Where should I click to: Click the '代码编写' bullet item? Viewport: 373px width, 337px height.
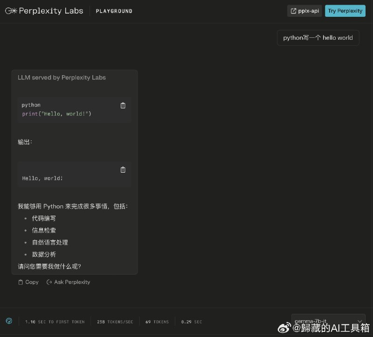point(44,218)
